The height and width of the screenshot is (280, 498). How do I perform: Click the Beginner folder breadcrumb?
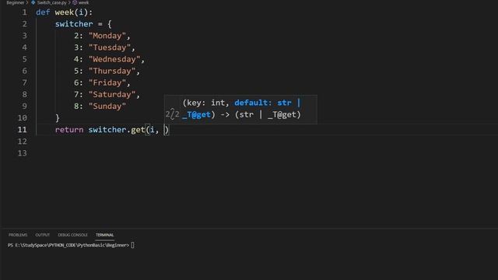[16, 2]
